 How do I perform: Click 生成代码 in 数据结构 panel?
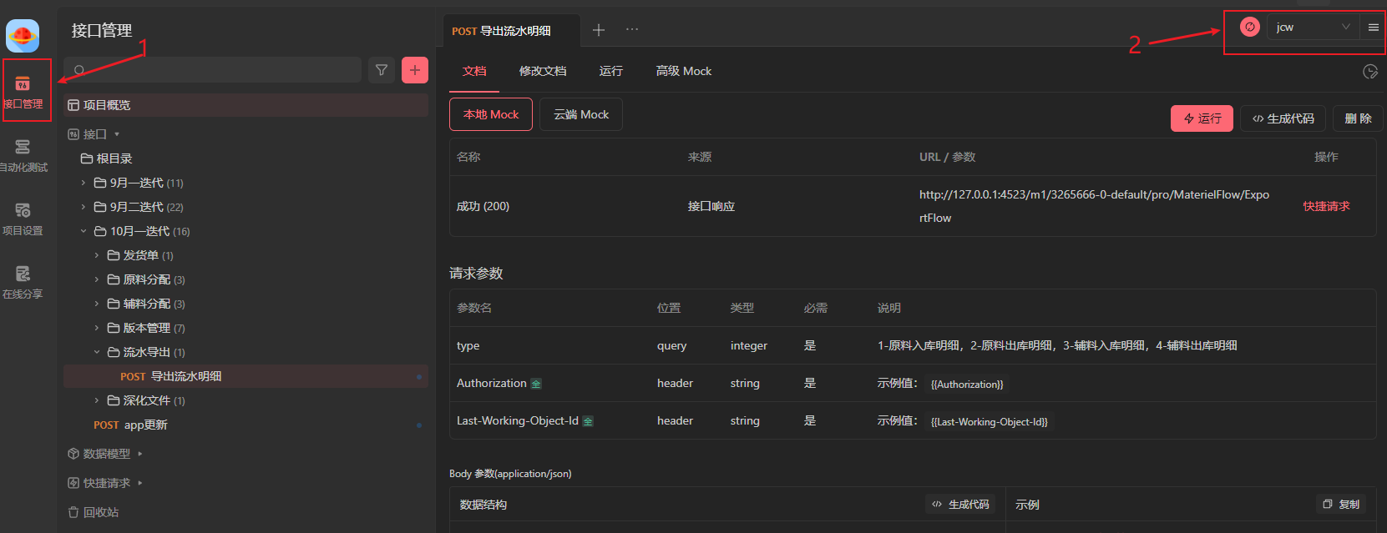point(960,505)
